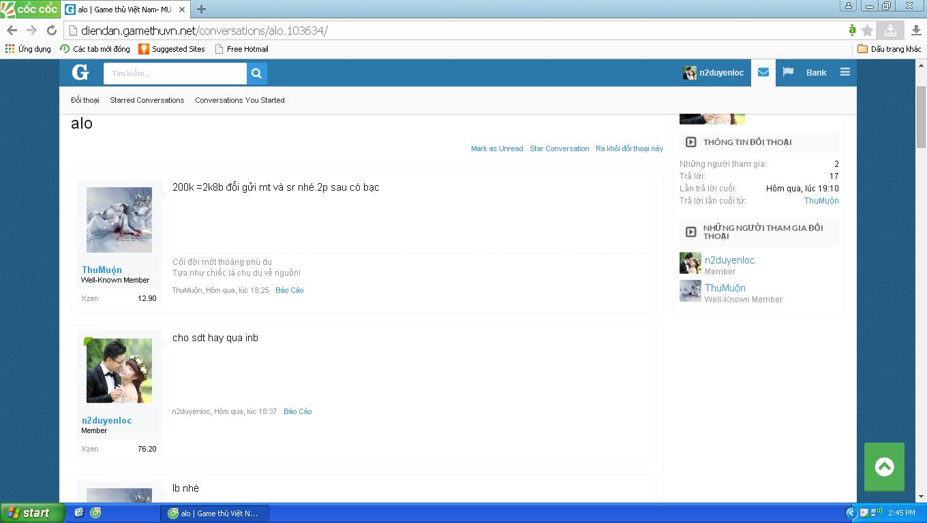Open ThuMuộn in participants list
927x523 pixels.
point(725,288)
